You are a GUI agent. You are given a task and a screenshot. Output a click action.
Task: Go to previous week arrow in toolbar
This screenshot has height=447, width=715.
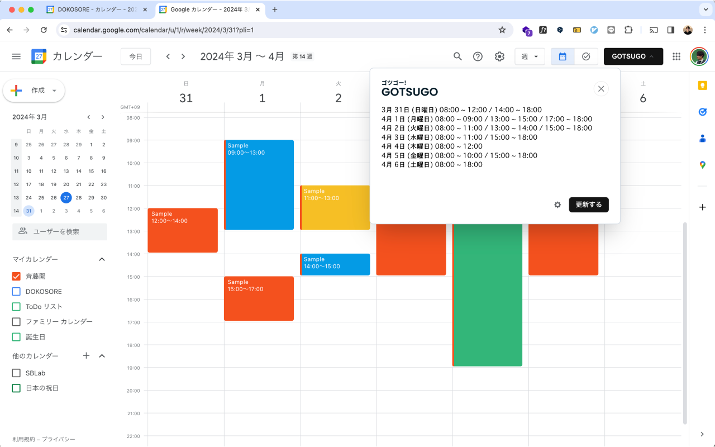click(x=168, y=56)
